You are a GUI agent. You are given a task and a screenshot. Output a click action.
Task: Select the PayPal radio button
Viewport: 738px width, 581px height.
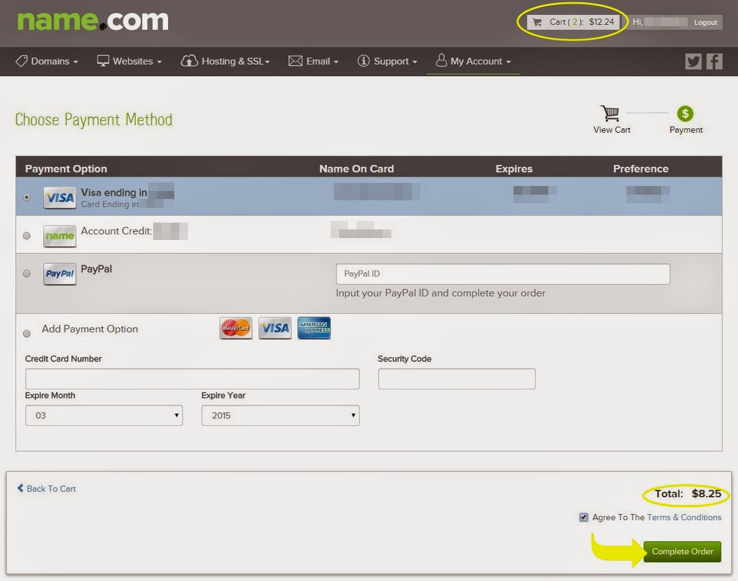[27, 273]
